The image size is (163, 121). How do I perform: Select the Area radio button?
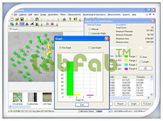pos(141,57)
